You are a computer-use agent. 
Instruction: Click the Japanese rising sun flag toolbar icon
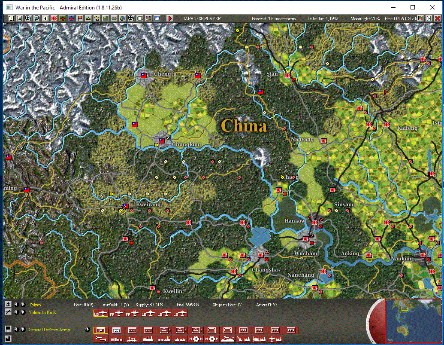54,18
